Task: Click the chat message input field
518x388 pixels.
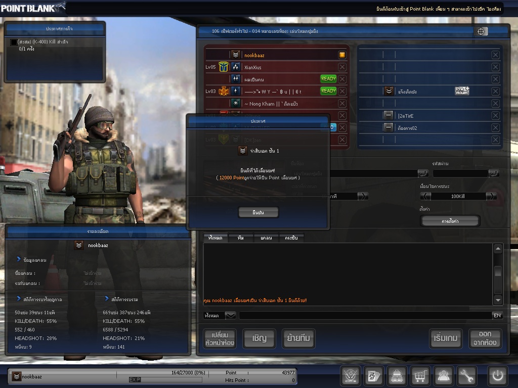Action: (x=365, y=315)
